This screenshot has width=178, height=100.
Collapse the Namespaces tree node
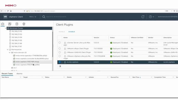8,49
